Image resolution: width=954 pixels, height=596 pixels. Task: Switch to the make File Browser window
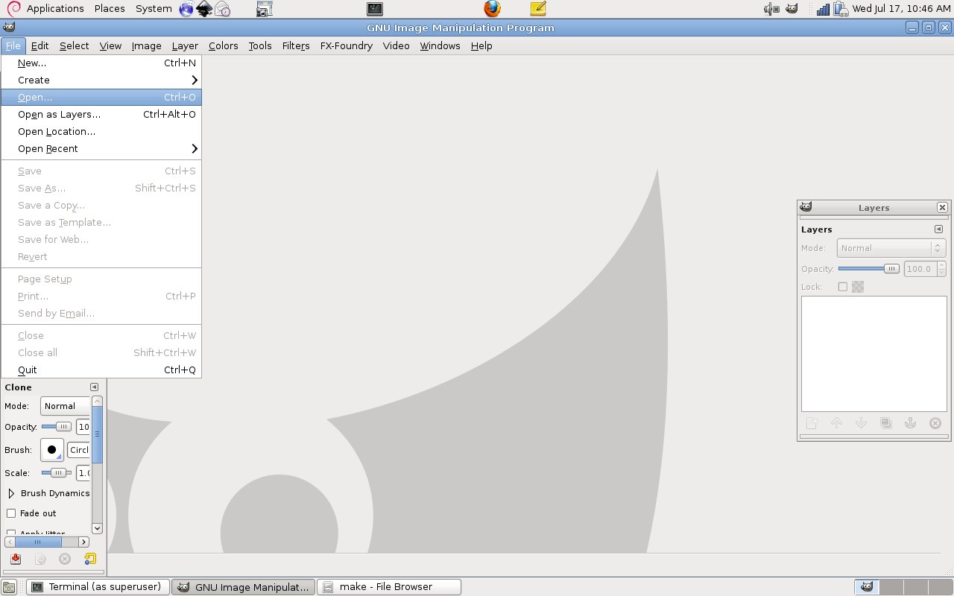[x=388, y=586]
